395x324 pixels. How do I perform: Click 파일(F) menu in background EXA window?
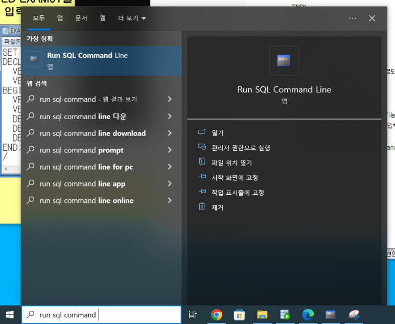point(12,41)
